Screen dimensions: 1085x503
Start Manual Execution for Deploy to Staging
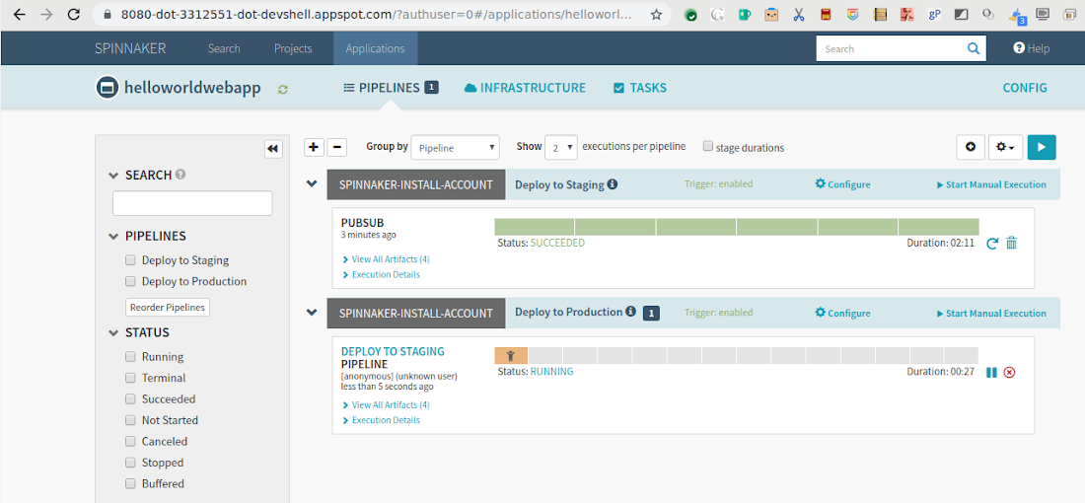point(991,184)
